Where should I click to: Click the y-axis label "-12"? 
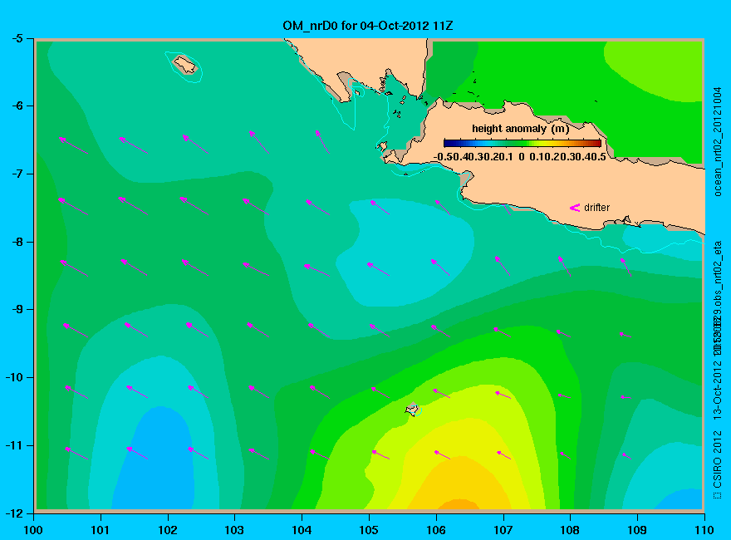[14, 513]
